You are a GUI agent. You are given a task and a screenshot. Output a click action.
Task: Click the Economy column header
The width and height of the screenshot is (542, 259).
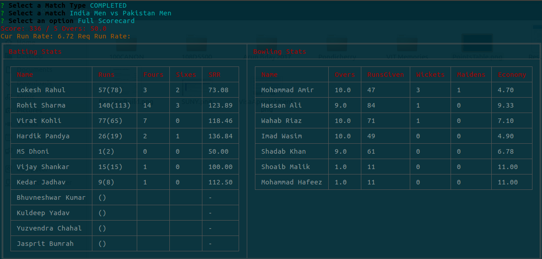(512, 75)
